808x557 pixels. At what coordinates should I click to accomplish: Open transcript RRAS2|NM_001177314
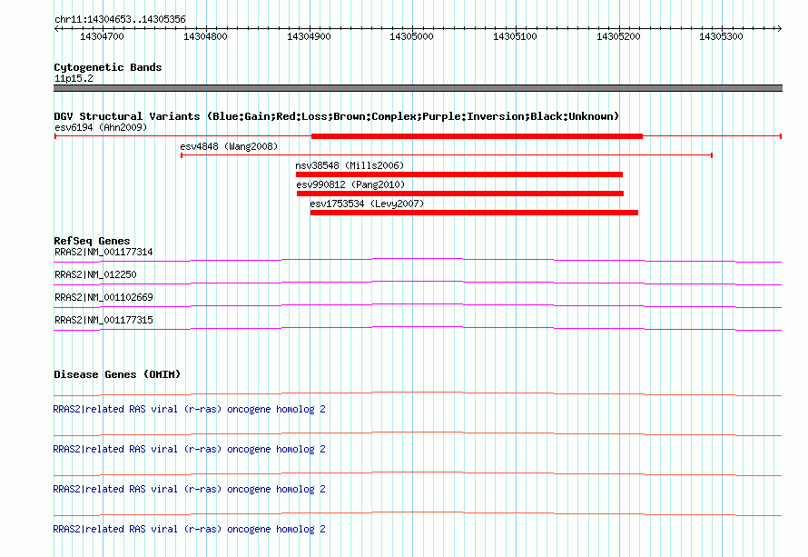pos(103,253)
